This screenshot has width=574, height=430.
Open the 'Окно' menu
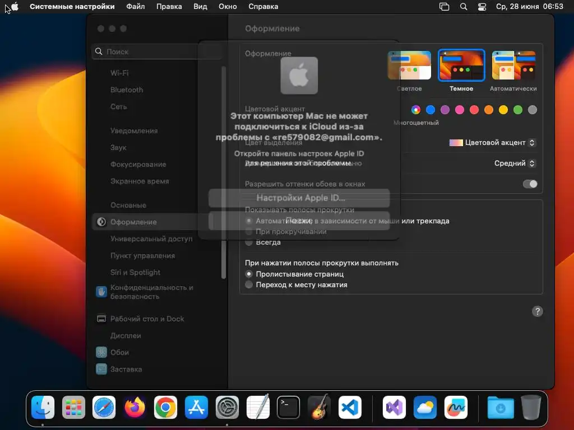[x=228, y=7]
